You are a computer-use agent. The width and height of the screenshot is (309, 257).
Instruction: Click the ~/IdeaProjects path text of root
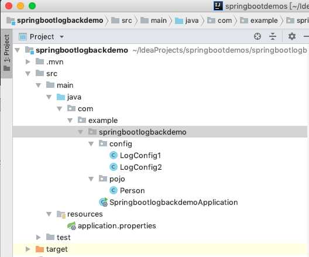(x=219, y=50)
